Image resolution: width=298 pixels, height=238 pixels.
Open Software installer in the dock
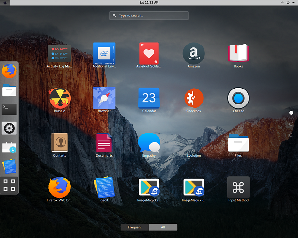(9, 148)
